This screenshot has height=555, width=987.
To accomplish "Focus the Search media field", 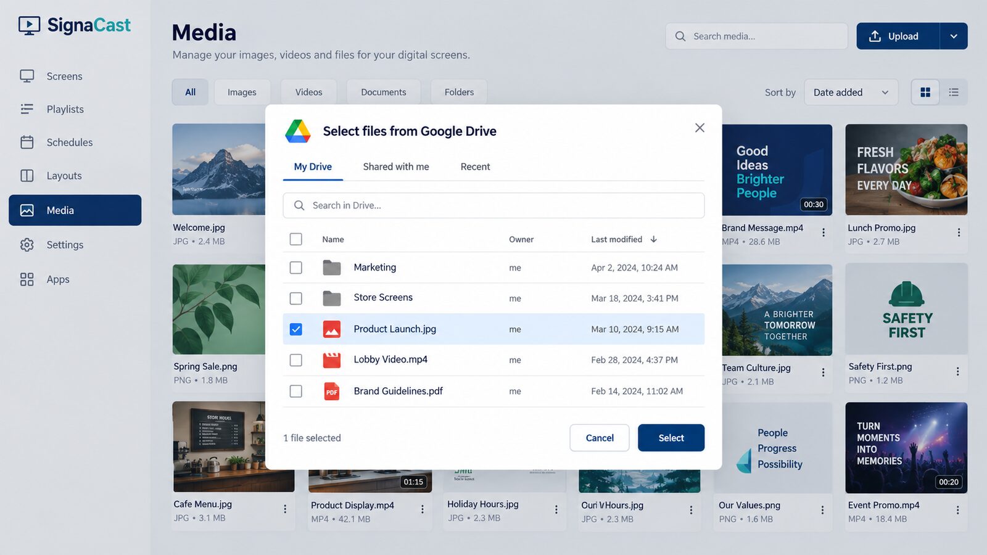I will point(756,36).
